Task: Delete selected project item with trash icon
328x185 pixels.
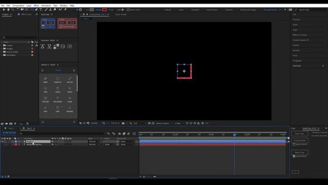Action: point(27,124)
